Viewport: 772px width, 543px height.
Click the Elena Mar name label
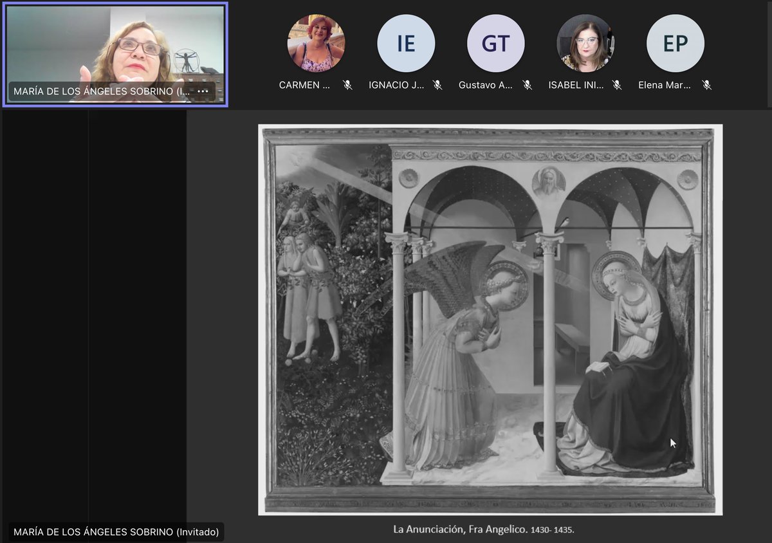pos(665,84)
